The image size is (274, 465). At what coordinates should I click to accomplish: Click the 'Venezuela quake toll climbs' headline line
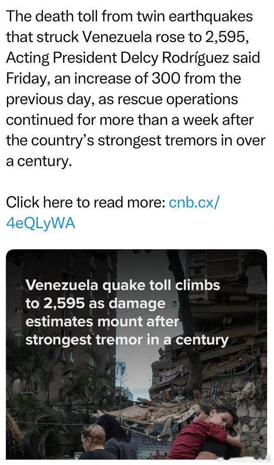point(123,285)
